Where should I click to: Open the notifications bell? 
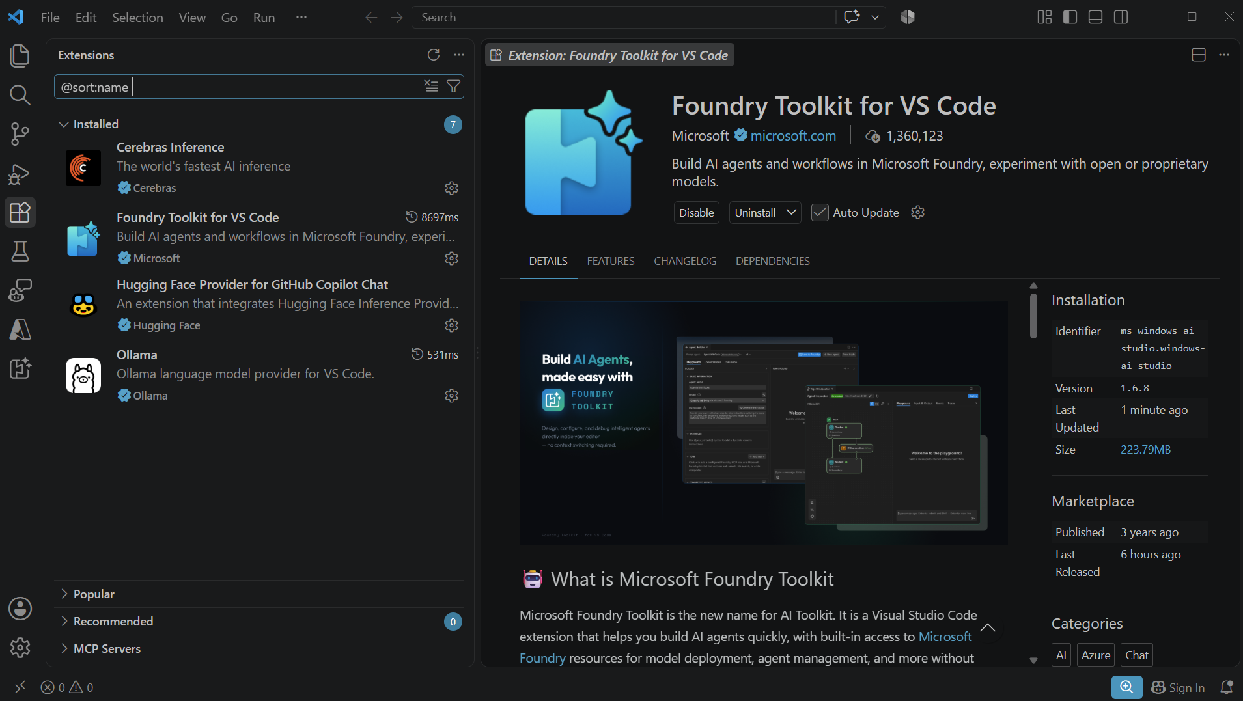1227,687
